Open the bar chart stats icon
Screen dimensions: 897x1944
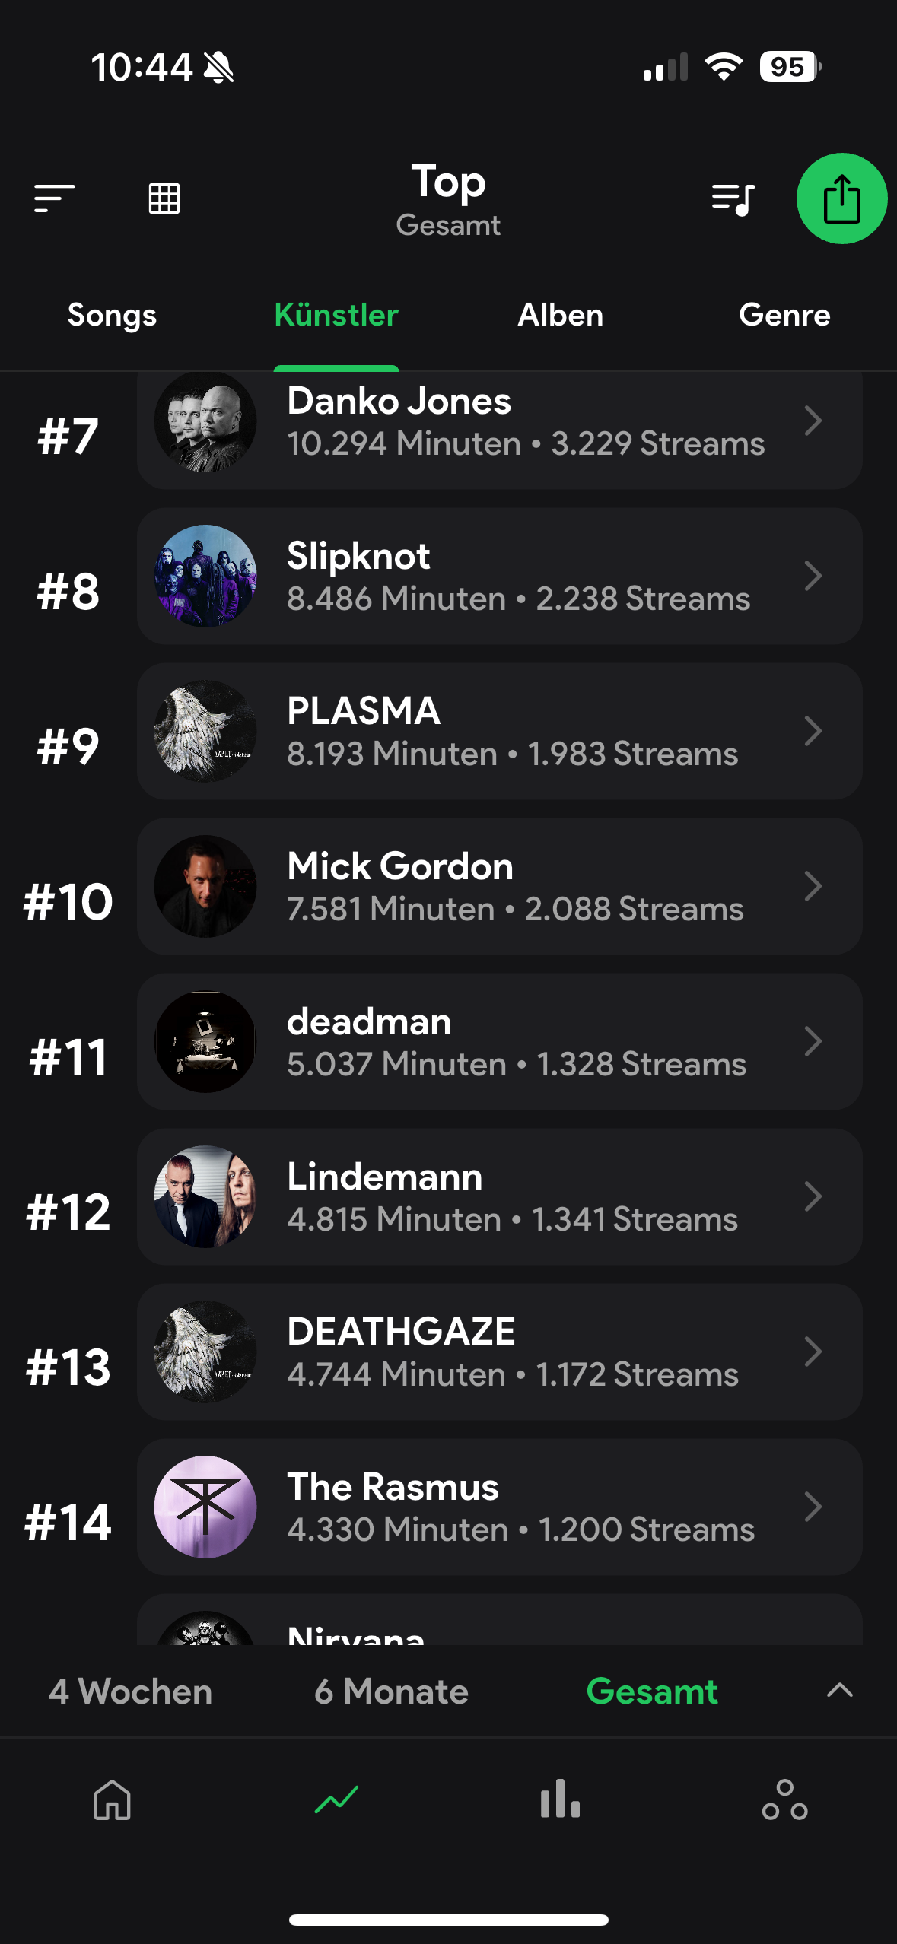click(x=560, y=1799)
